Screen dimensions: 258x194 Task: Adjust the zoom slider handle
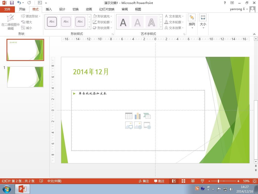[x=218, y=181]
